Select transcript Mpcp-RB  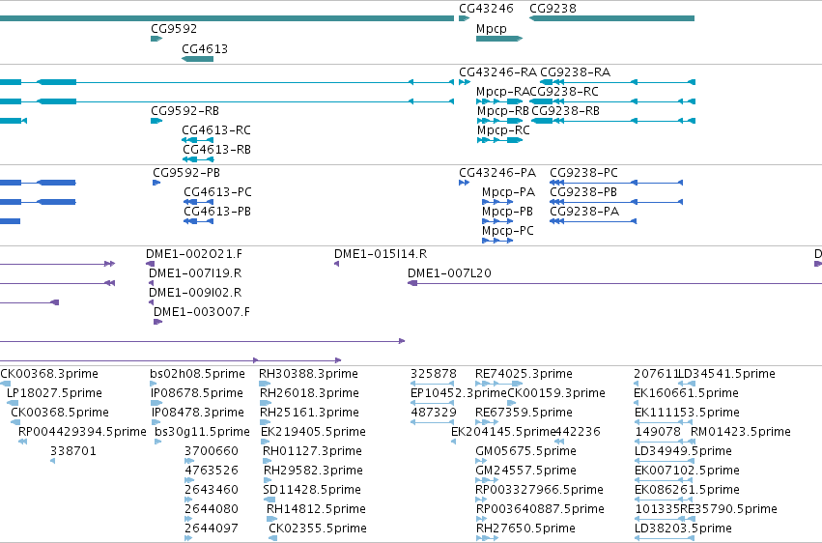click(x=502, y=111)
